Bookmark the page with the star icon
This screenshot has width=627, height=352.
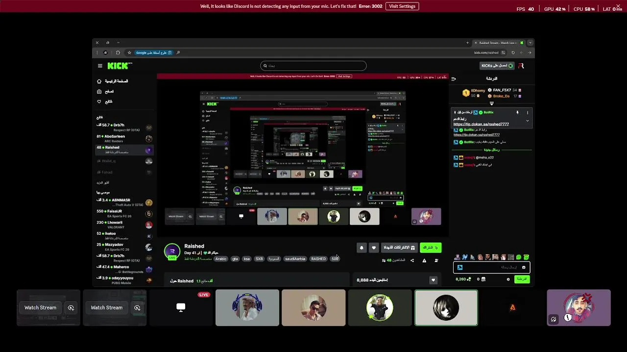pos(129,53)
